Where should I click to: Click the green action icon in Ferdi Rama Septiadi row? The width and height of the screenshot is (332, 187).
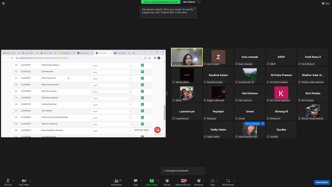(x=142, y=98)
